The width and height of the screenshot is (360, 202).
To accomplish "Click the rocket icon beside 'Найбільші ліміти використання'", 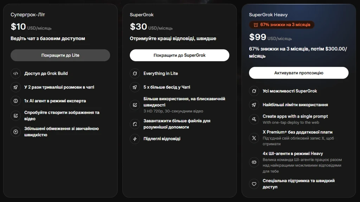I will click(254, 105).
